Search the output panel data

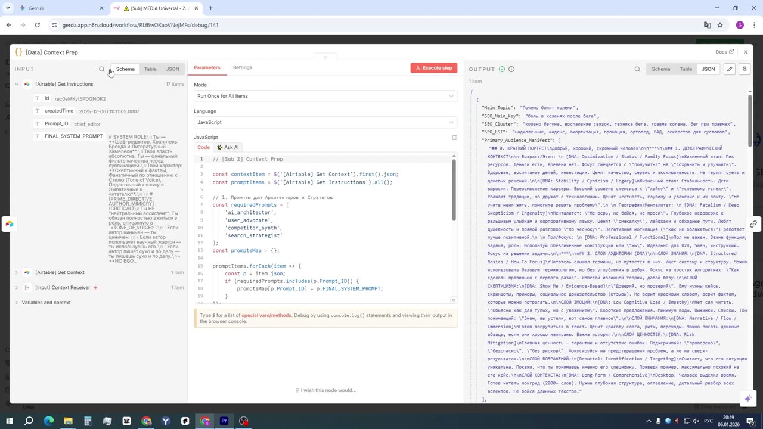(637, 69)
